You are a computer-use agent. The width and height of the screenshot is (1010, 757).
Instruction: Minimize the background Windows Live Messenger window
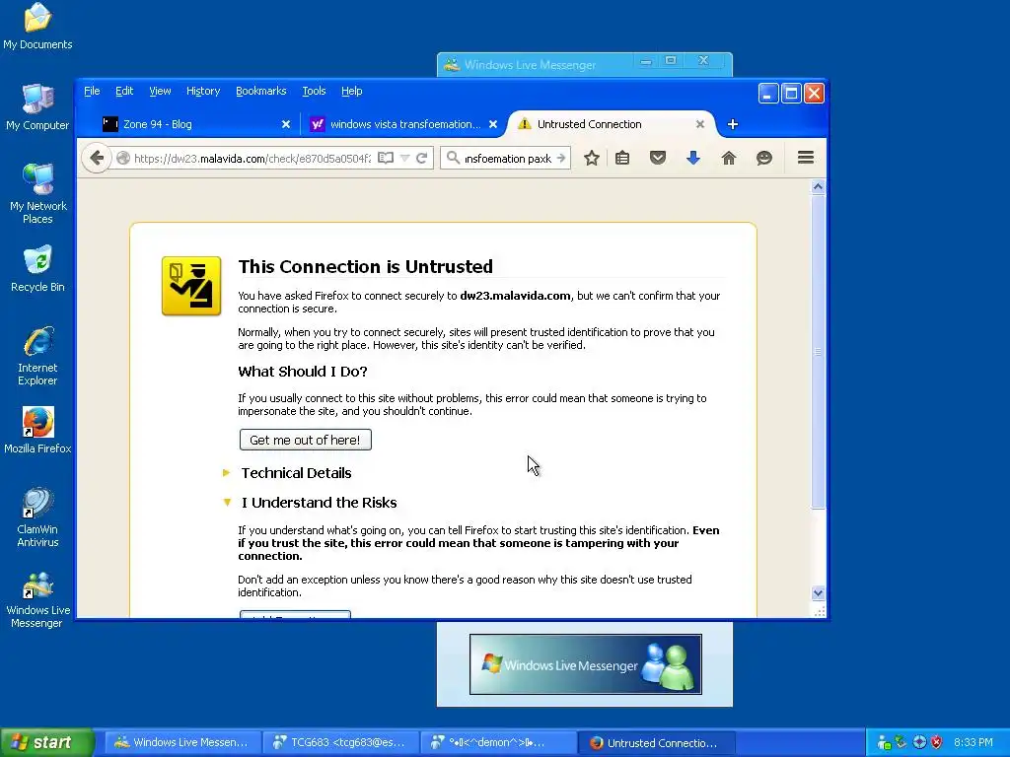646,61
